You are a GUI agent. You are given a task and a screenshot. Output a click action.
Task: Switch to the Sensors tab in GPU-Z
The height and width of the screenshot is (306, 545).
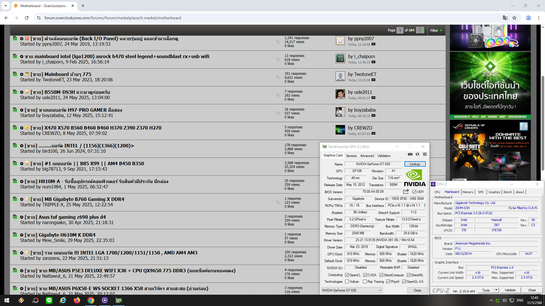[351, 156]
